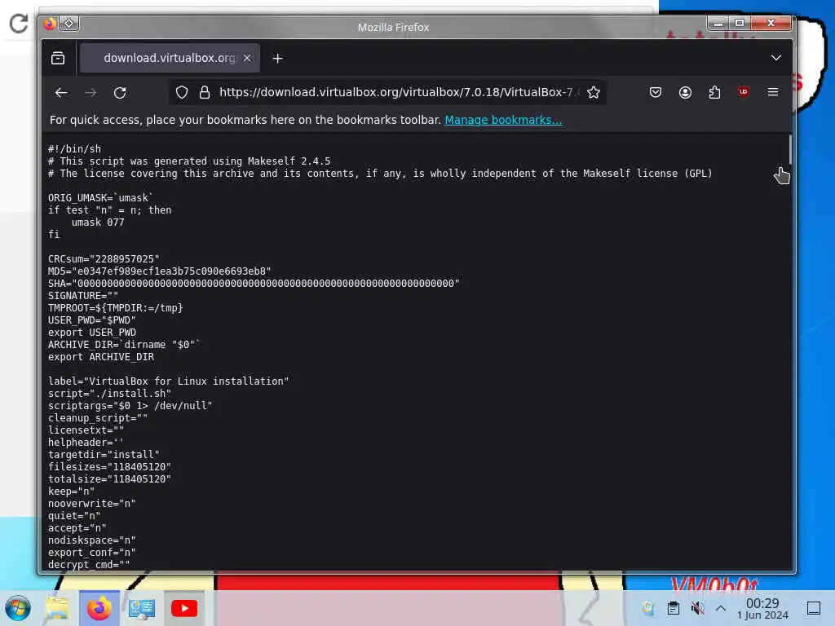
Task: Click the 'export USER_PWD' line
Action: click(91, 333)
